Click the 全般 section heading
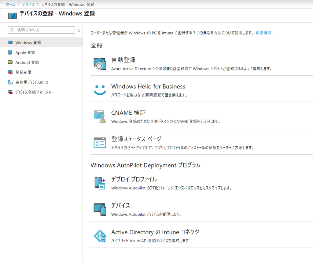 tap(97, 45)
